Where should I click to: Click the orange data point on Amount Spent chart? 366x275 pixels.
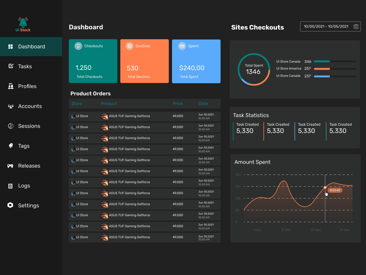tap(325, 187)
